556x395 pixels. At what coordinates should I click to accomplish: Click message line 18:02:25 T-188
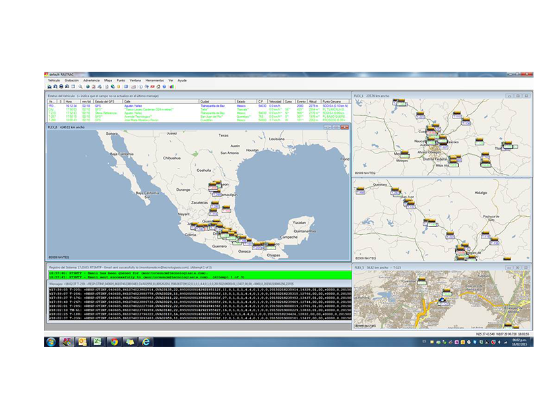point(200,314)
